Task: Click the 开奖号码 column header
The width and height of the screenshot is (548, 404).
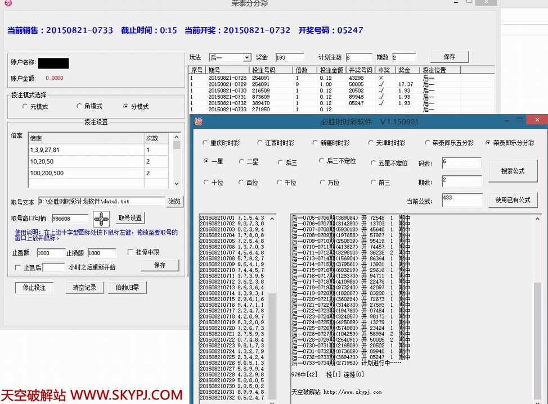Action: [361, 70]
